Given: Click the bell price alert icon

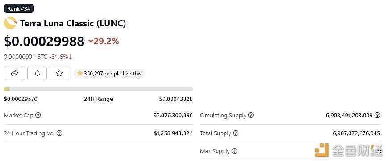Looking at the screenshot, I should point(37,73).
